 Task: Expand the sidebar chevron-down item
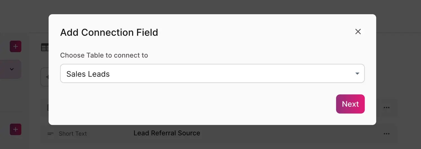point(12,69)
